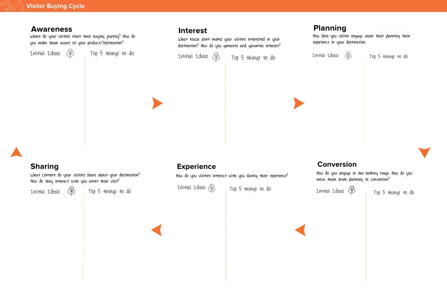Click Initial Ideas label under Sharing
The height and width of the screenshot is (289, 447).
45,192
